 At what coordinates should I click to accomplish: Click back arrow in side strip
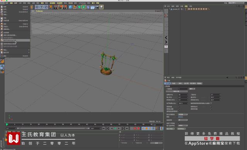coord(166,37)
